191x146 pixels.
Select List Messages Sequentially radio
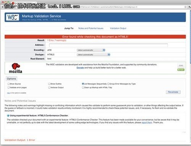[x=83, y=84]
